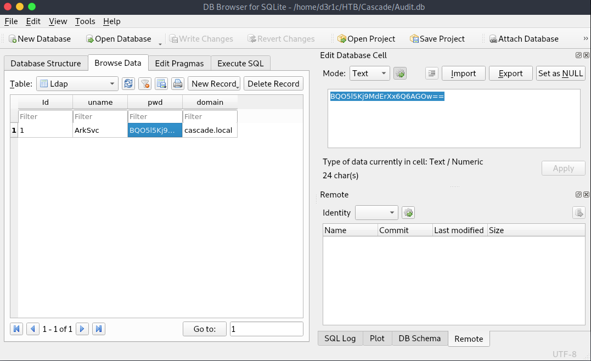
Task: Click the Revert Changes toolbar item
Action: 281,39
